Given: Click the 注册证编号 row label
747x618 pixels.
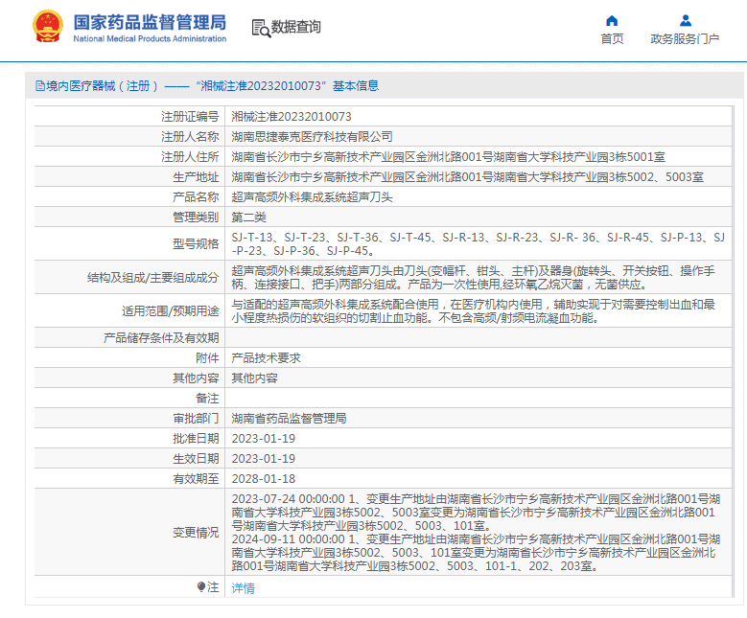Looking at the screenshot, I should pos(190,117).
